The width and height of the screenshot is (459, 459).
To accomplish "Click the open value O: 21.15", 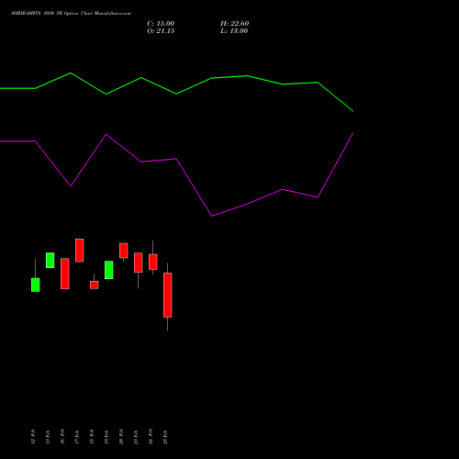I will tap(161, 31).
